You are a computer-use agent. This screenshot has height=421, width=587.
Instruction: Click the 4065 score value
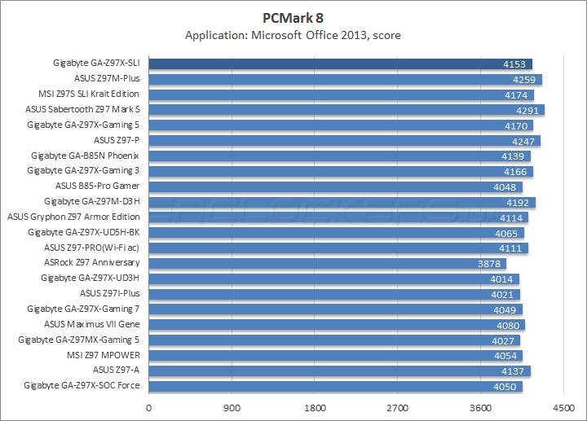point(506,234)
